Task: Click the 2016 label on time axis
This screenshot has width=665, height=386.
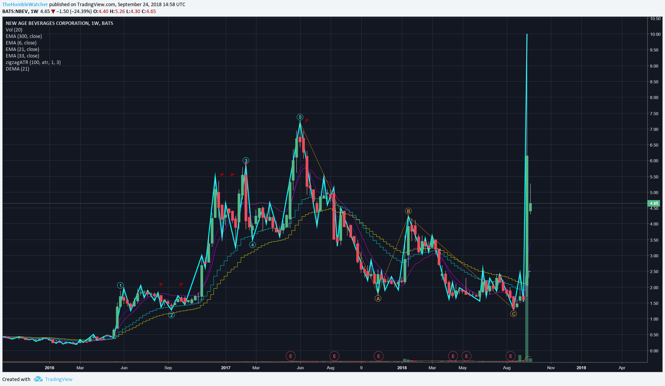Action: click(x=50, y=368)
